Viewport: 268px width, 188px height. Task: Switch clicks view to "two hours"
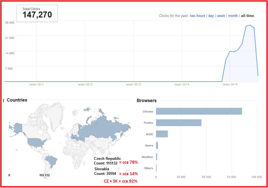pos(198,16)
